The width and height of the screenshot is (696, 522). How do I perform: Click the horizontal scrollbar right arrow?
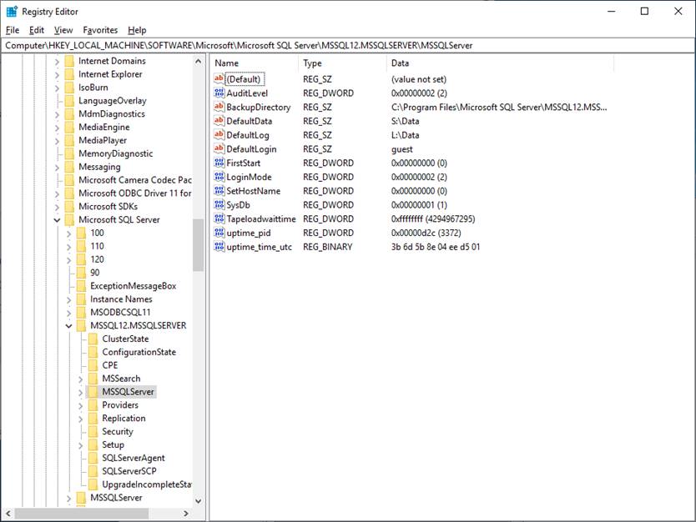[x=186, y=514]
